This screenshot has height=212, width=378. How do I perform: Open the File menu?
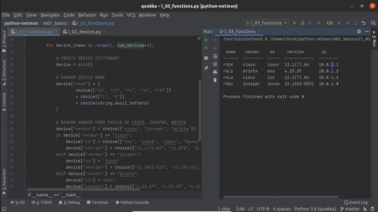point(6,15)
